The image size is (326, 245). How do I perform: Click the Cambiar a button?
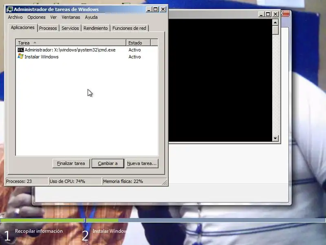108,164
